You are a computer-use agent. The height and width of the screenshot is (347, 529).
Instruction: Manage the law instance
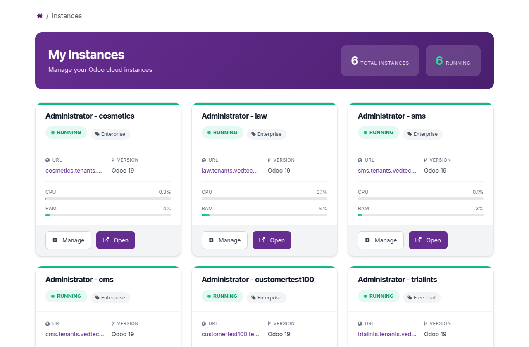[x=224, y=240]
